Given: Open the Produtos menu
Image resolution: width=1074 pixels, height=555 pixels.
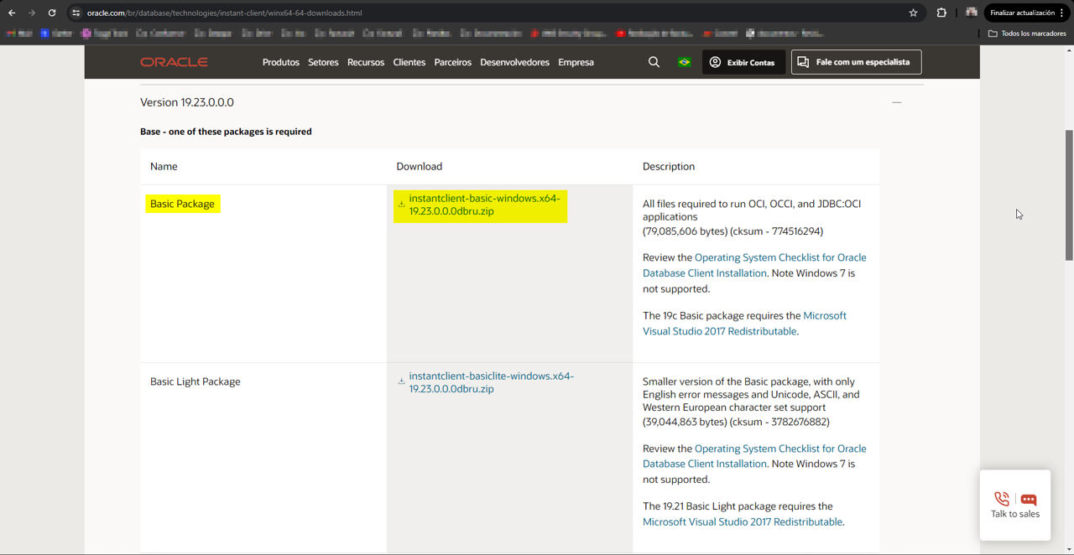Looking at the screenshot, I should click(x=280, y=62).
